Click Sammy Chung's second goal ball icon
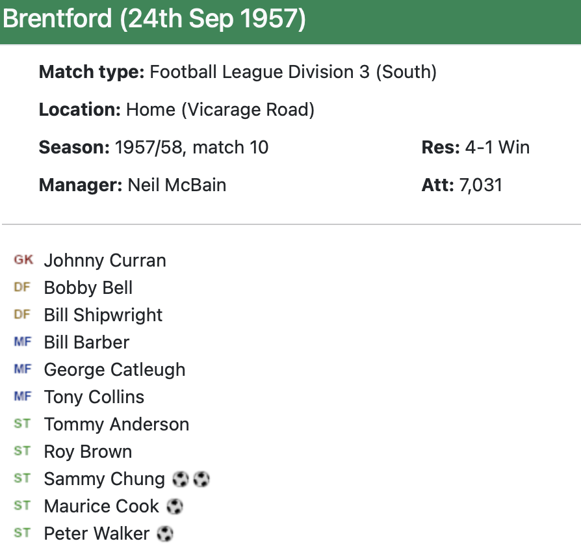The height and width of the screenshot is (554, 581). coord(201,479)
